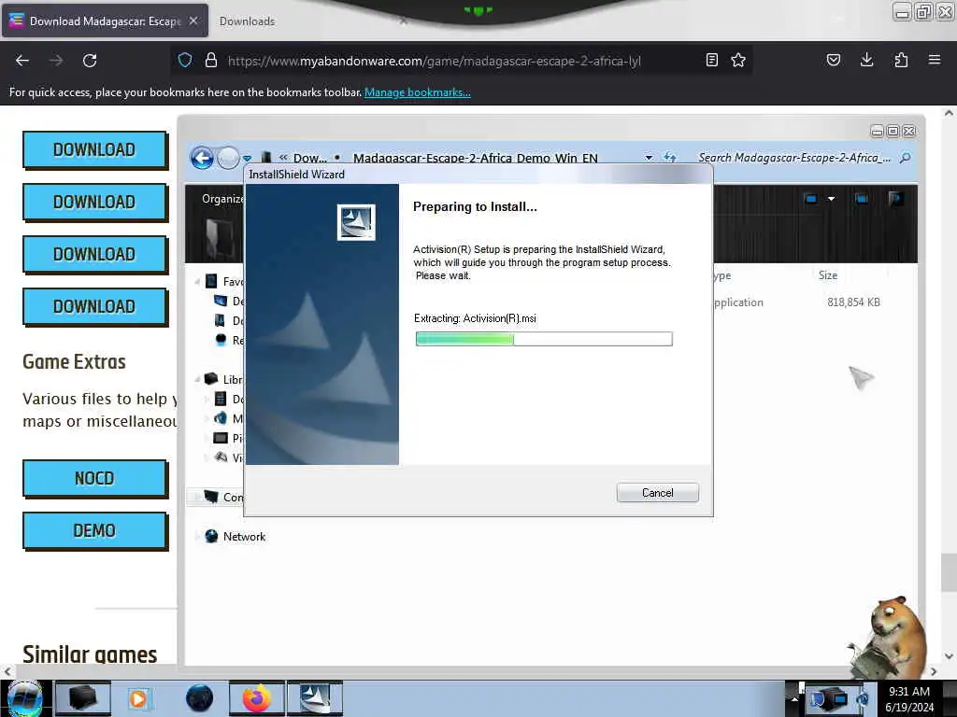Click the first DOWNLOAD button on page
The height and width of the screenshot is (717, 957).
94,149
